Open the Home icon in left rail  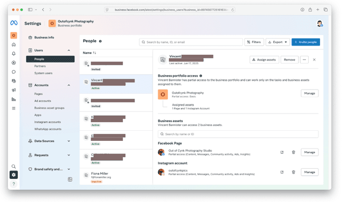click(x=14, y=44)
